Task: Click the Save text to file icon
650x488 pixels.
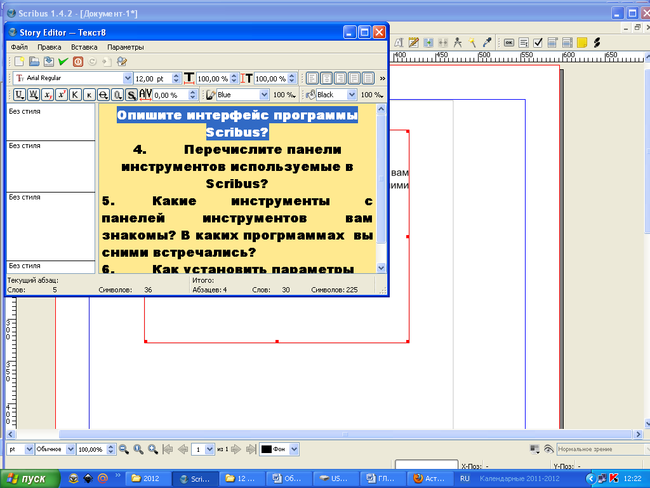Action: [48, 62]
